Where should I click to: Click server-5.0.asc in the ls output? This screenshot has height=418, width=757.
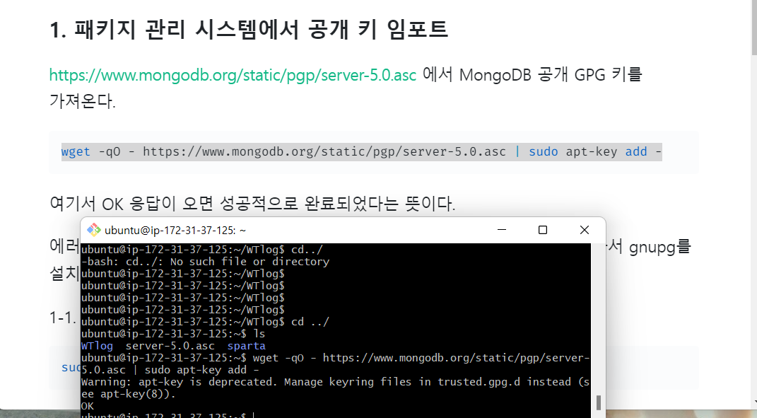point(170,346)
